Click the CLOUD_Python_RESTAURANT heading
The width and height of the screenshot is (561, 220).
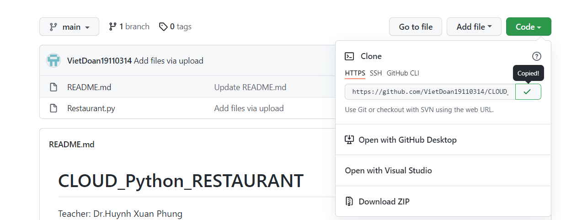tap(181, 181)
